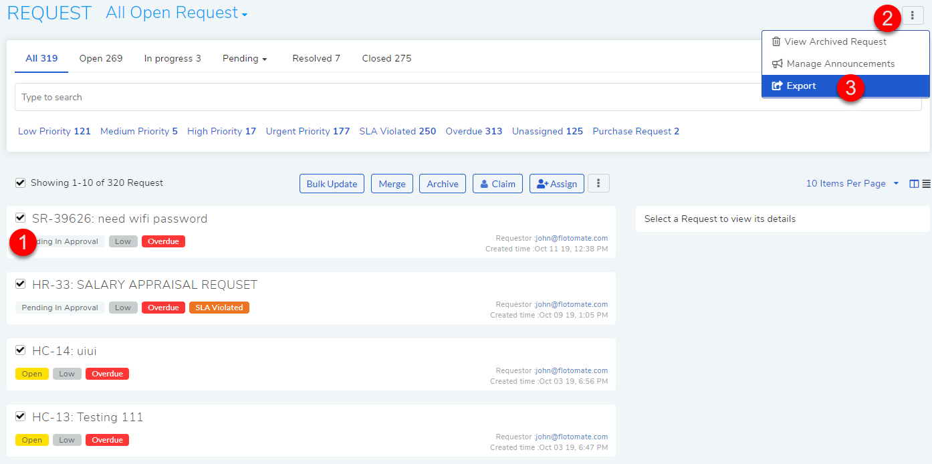Open request HC-13: Testing 111
Screen dimensions: 932x464
88,417
